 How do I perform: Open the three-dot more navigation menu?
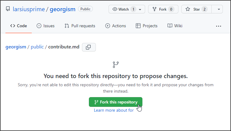[x=219, y=26]
